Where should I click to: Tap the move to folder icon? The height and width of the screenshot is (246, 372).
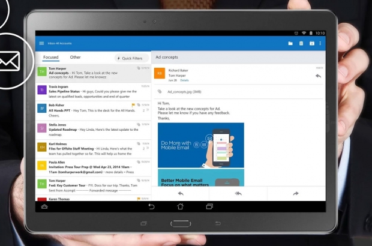tap(290, 43)
